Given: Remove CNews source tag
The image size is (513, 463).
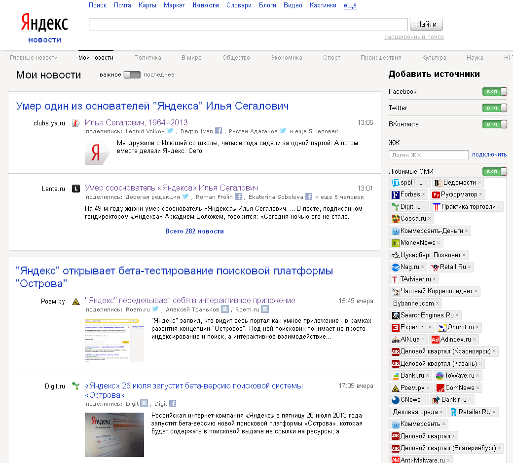Looking at the screenshot, I should point(424,400).
